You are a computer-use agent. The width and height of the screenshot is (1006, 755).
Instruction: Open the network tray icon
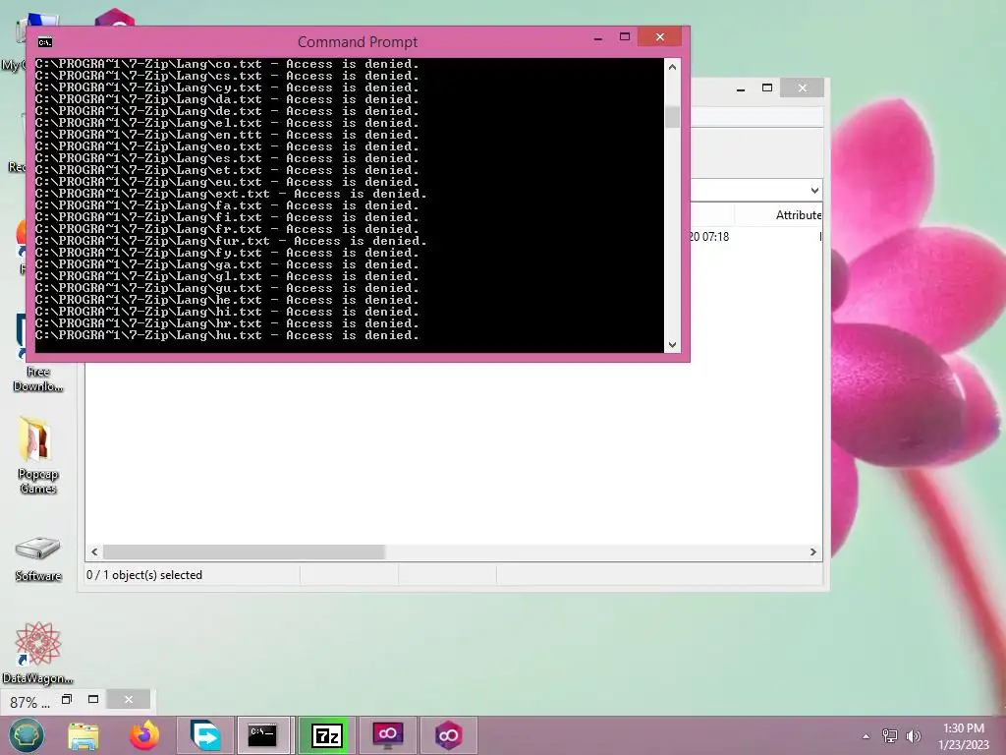(889, 735)
